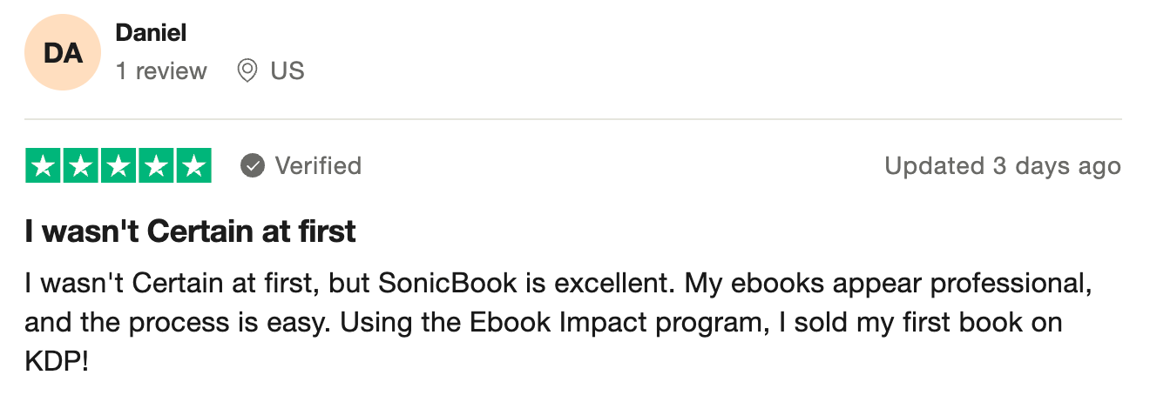The image size is (1150, 402).
Task: Click the Verified checkmark badge icon
Action: click(253, 165)
